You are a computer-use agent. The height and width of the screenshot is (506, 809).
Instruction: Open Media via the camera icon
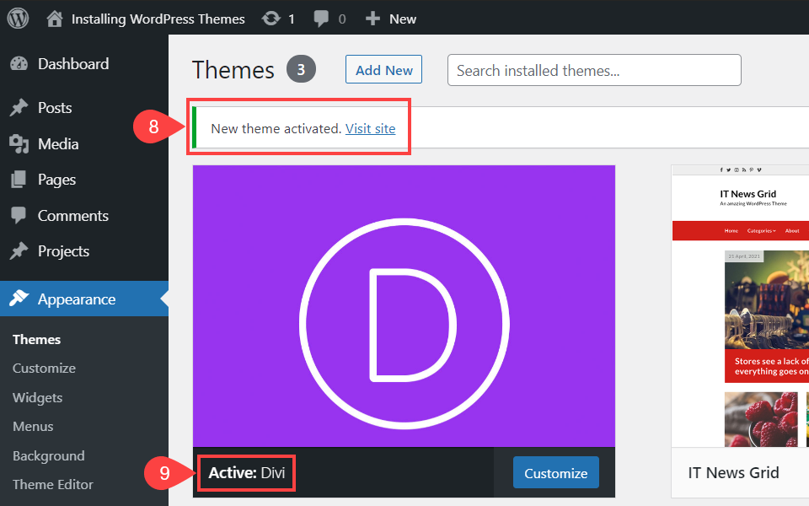coord(20,143)
